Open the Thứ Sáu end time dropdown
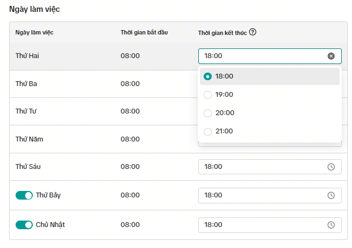 coord(263,167)
